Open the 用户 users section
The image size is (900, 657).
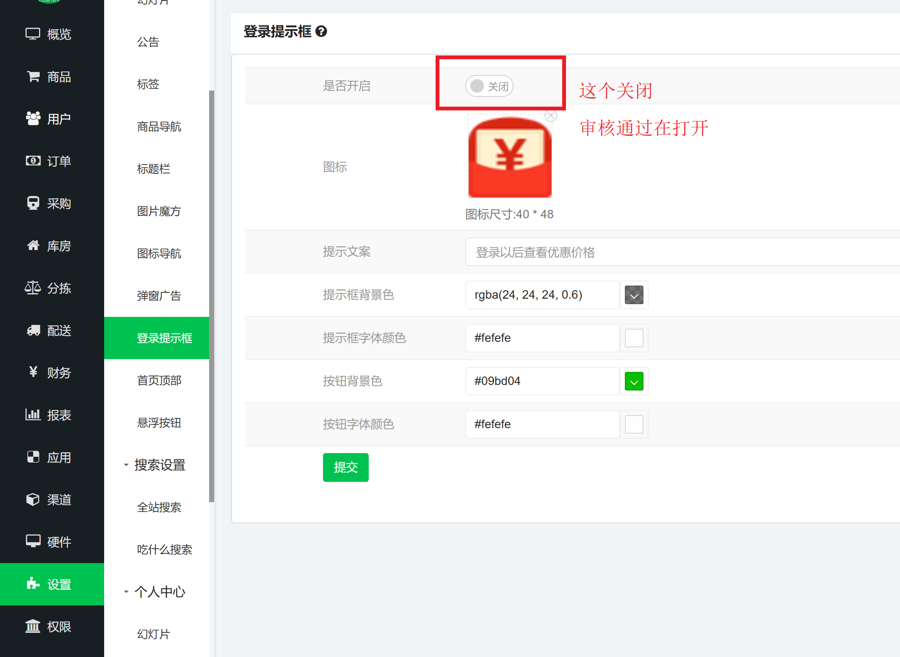[x=49, y=119]
